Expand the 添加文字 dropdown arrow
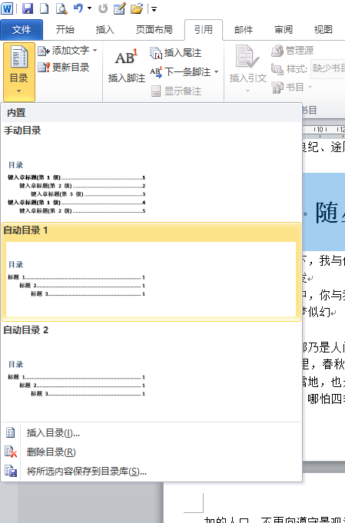The image size is (345, 523). coord(95,51)
